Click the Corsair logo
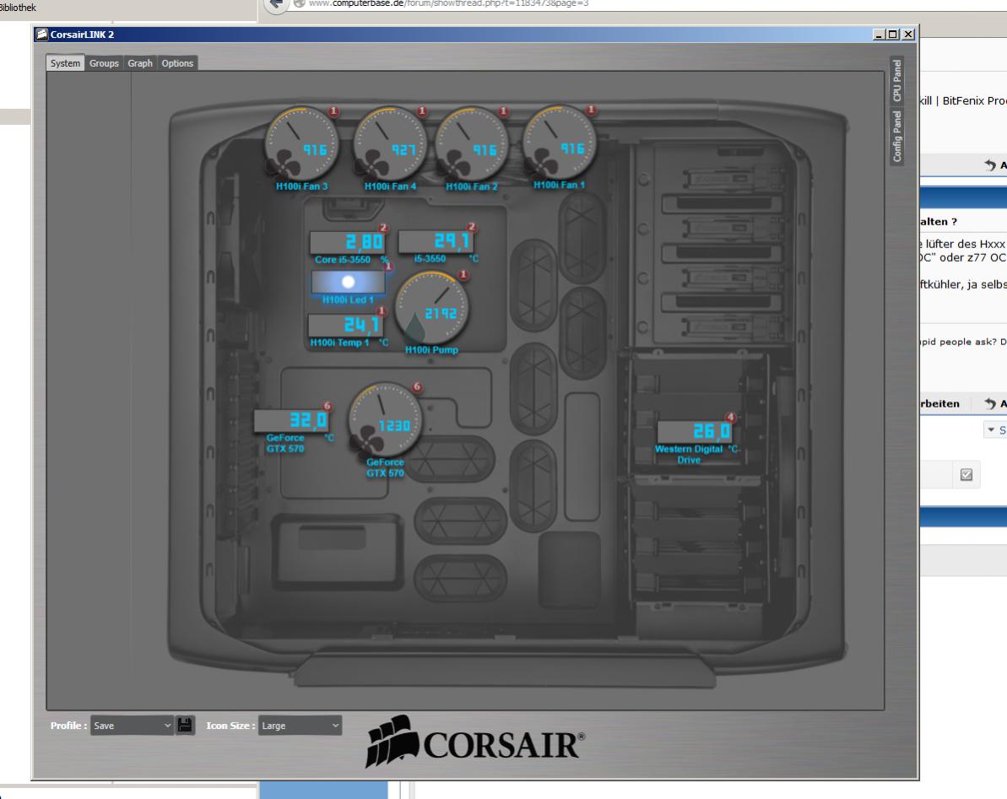This screenshot has height=799, width=1007. point(475,742)
